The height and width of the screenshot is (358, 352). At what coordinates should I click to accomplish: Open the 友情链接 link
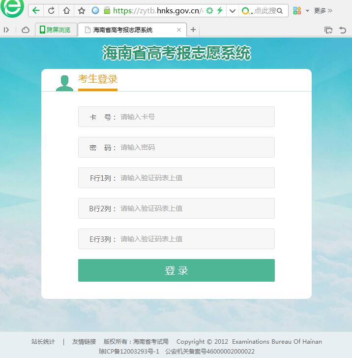[84, 342]
